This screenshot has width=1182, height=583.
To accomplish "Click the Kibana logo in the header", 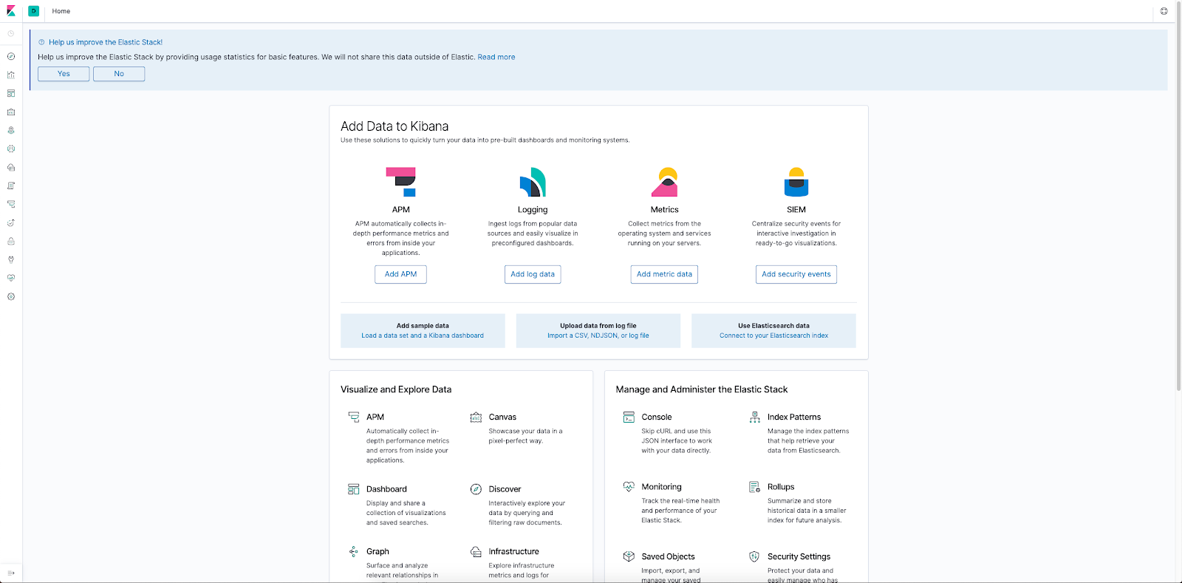I will pyautogui.click(x=11, y=11).
